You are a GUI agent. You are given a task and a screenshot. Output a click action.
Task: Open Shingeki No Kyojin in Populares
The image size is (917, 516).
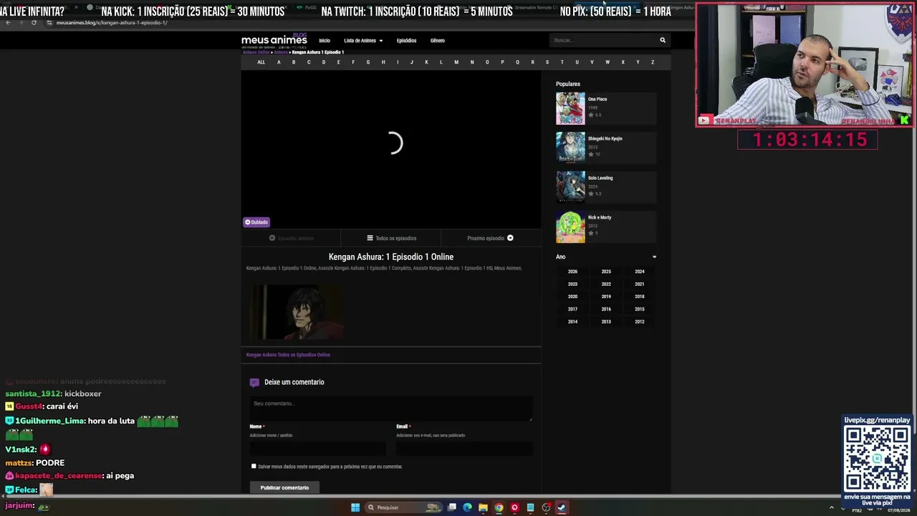[605, 138]
